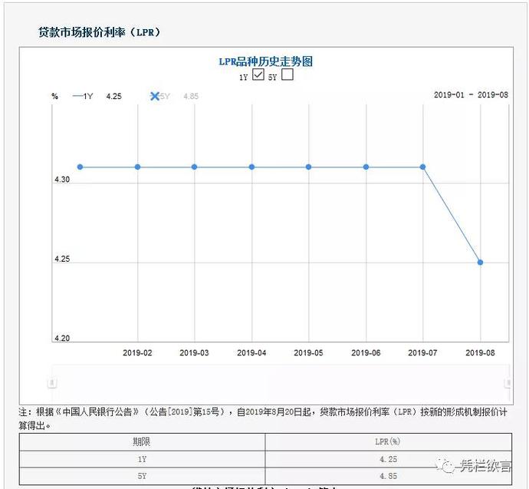Click the 2019-02 x-axis label

tap(137, 353)
